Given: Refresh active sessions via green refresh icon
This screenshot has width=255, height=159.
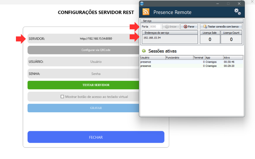Looking at the screenshot, I should 144,51.
